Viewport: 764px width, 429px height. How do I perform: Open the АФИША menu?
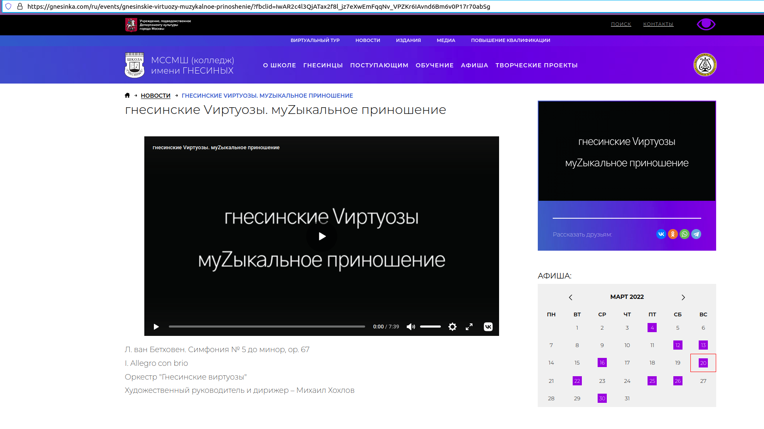(x=474, y=65)
